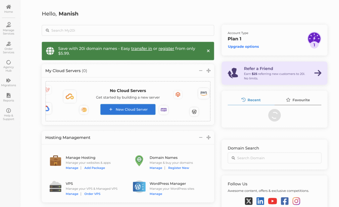The image size is (339, 207).
Task: Go to Migrations in the sidebar
Action: (9, 82)
